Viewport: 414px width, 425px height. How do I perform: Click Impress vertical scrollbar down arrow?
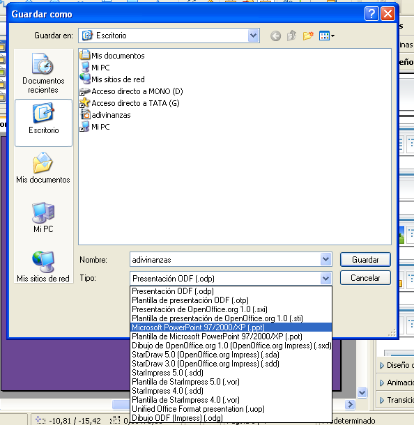point(362,392)
